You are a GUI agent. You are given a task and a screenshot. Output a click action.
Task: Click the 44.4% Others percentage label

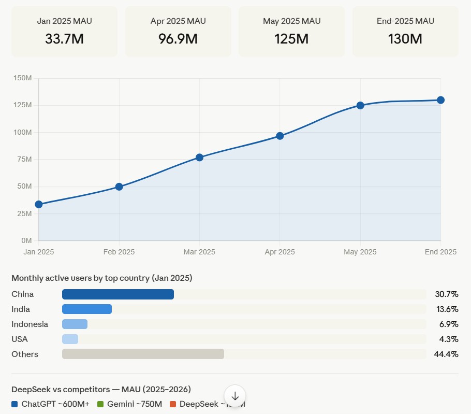click(x=445, y=354)
